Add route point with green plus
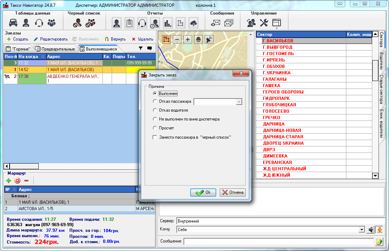 tap(9, 181)
